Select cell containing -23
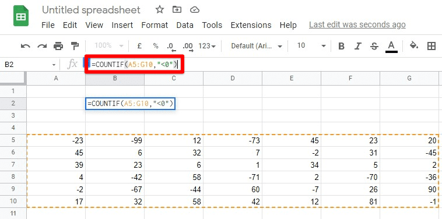Image resolution: width=442 pixels, height=219 pixels. click(x=56, y=140)
